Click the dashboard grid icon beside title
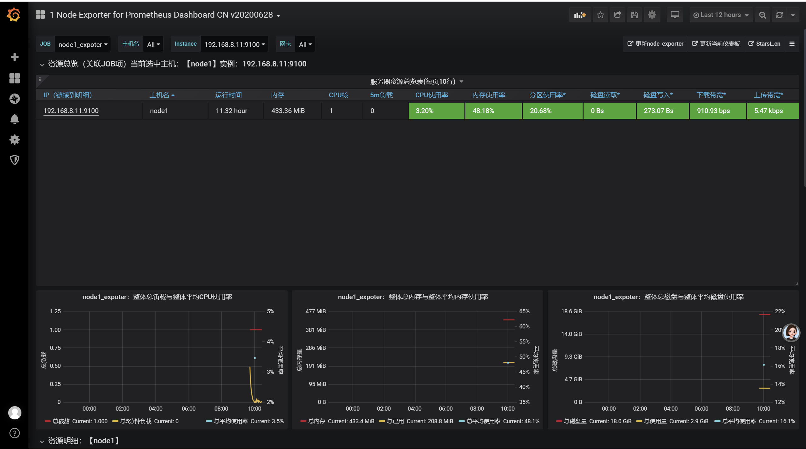 (40, 14)
